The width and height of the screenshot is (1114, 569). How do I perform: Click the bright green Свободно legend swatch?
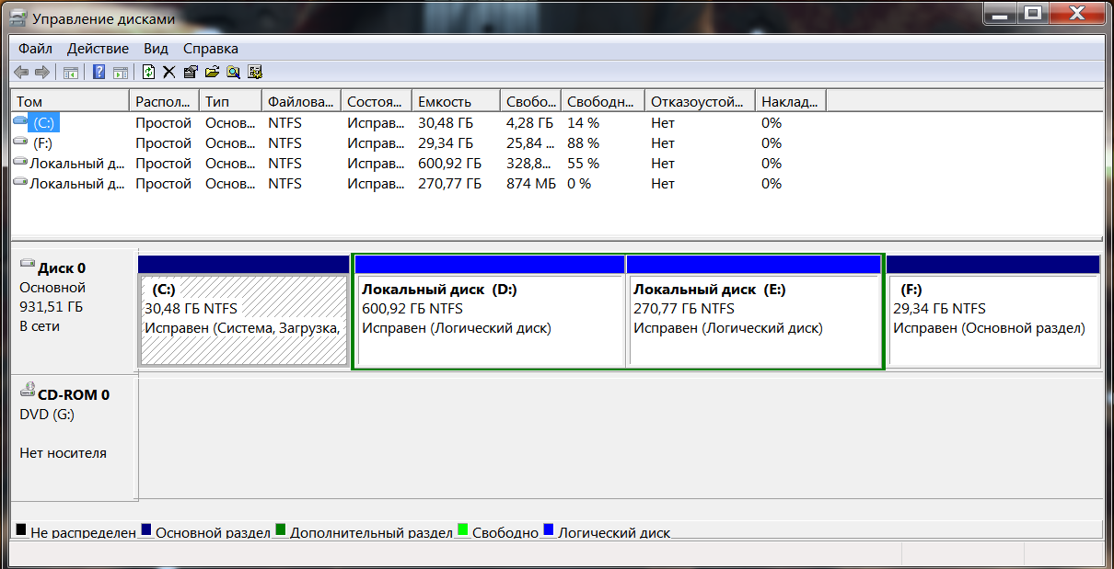click(x=463, y=530)
